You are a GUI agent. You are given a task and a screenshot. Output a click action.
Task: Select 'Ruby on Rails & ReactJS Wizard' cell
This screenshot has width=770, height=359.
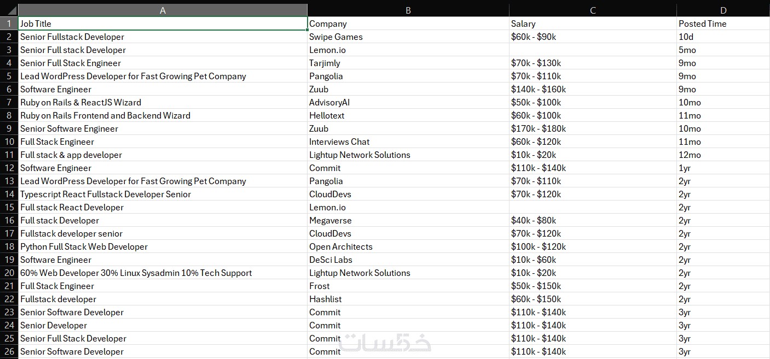[163, 102]
